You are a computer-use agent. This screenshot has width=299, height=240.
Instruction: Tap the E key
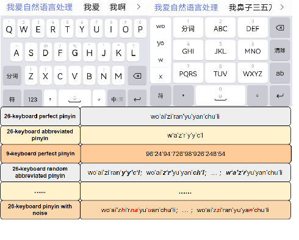tap(38, 29)
